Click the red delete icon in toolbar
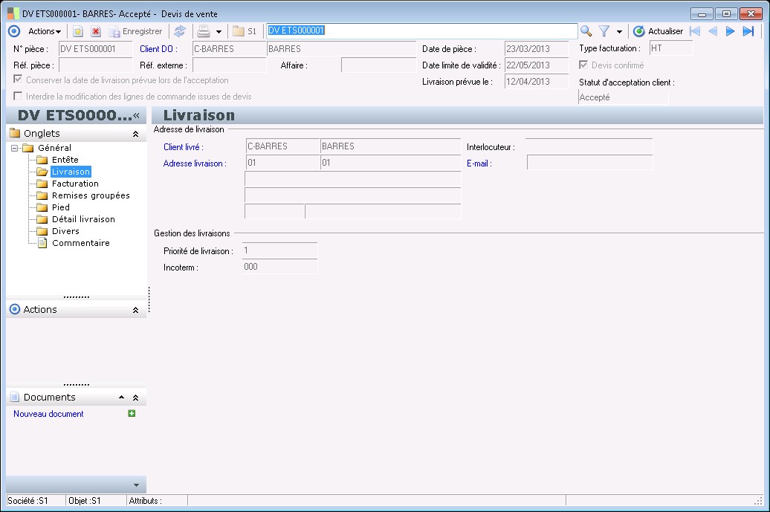The image size is (770, 512). coord(96,31)
